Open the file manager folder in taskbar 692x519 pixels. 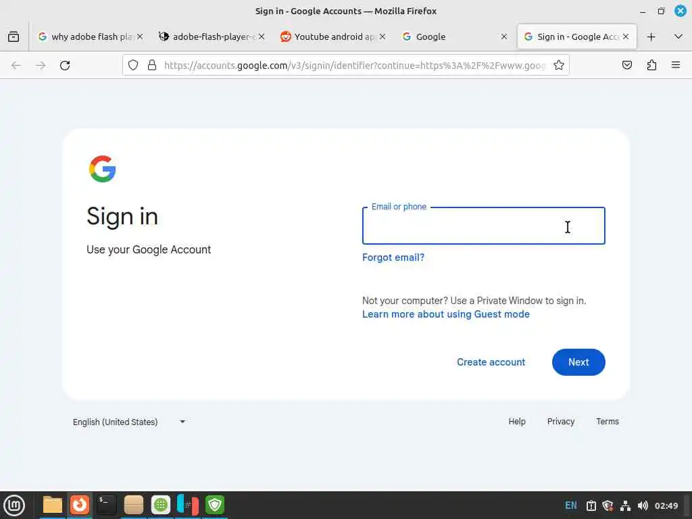click(x=53, y=505)
